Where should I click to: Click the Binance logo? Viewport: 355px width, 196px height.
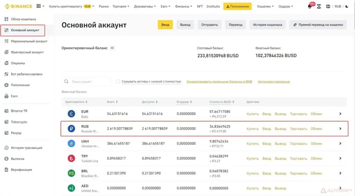pyautogui.click(x=18, y=6)
